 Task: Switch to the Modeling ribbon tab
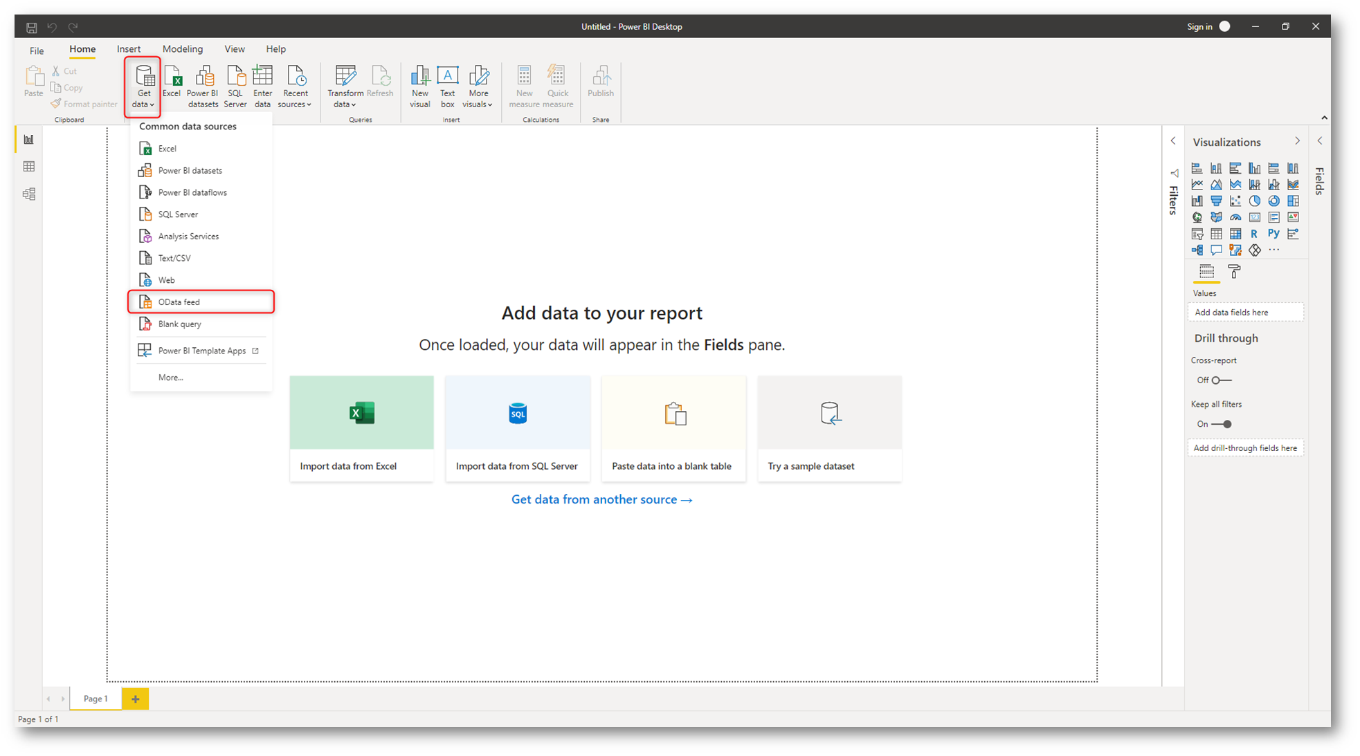183,49
